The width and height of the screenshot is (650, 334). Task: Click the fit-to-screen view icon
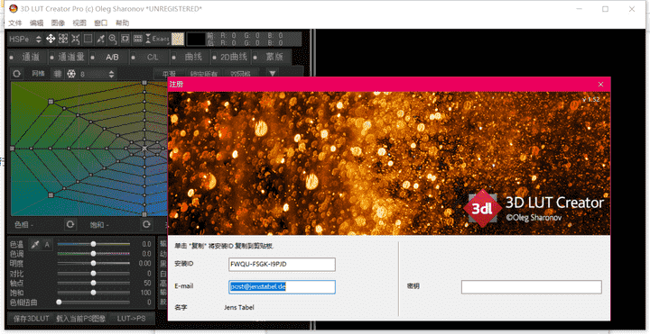pyautogui.click(x=125, y=39)
